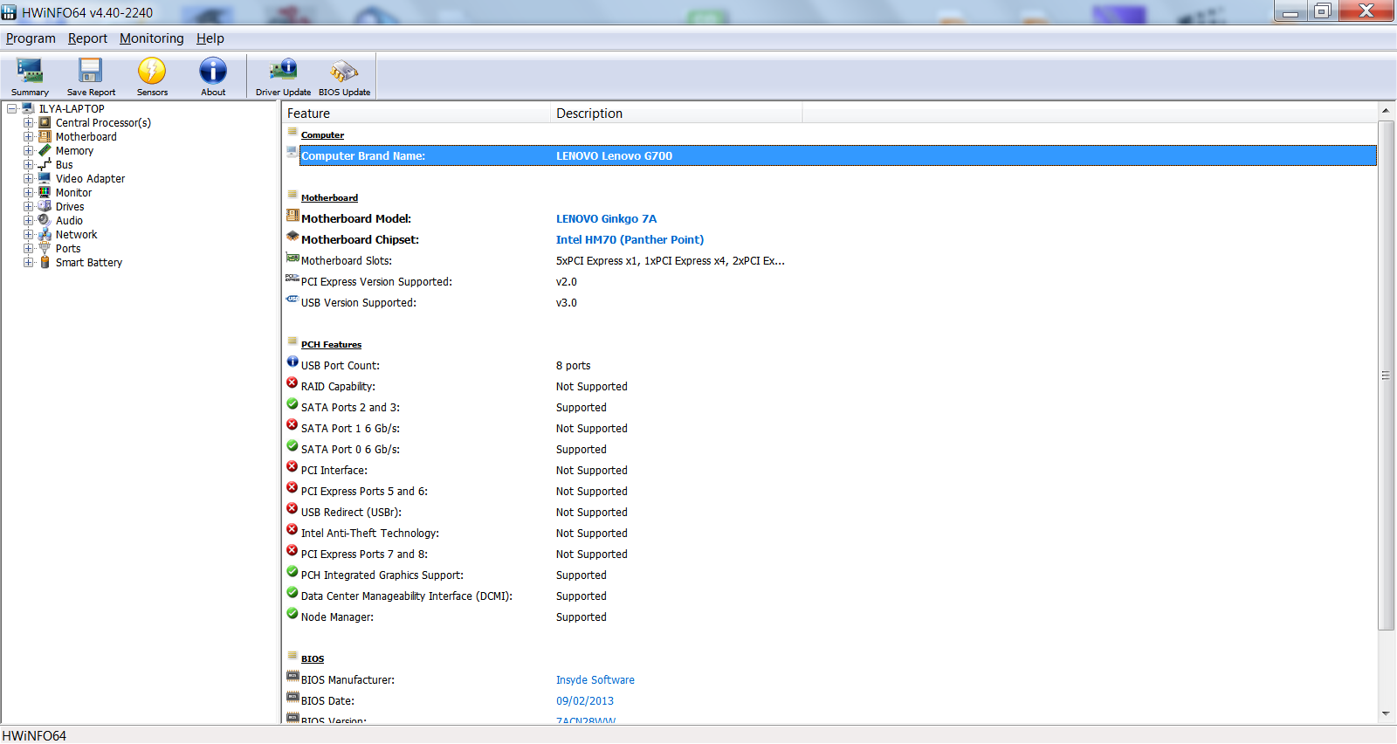Screen dimensions: 1397x744
Task: Select the USB Version Supported row
Action: click(829, 303)
